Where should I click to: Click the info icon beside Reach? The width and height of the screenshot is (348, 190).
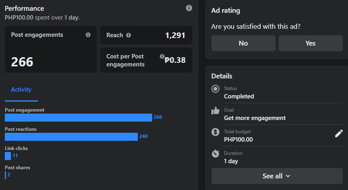point(129,35)
